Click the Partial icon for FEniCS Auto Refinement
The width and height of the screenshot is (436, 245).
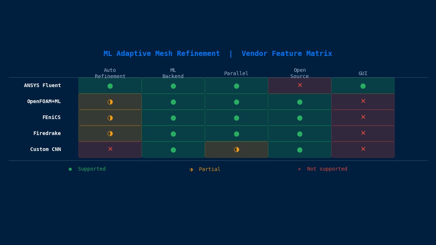110,118
